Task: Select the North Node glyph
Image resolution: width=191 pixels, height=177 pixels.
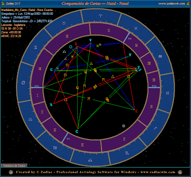Action: tap(64, 52)
